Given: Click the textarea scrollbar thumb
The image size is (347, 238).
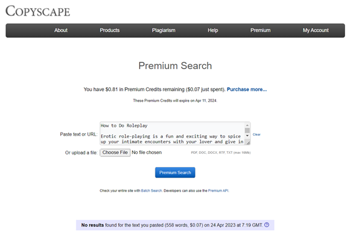Looking at the screenshot, I should 247,131.
